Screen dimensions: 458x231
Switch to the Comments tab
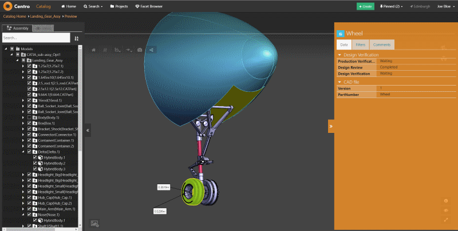click(382, 44)
